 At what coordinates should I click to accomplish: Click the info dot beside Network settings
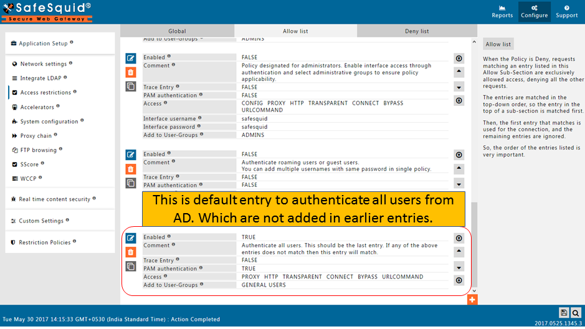tap(70, 63)
